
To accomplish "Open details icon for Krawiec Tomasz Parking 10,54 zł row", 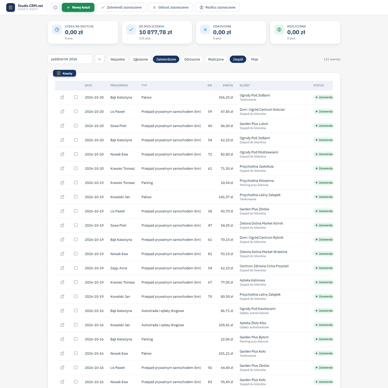I will [x=62, y=183].
